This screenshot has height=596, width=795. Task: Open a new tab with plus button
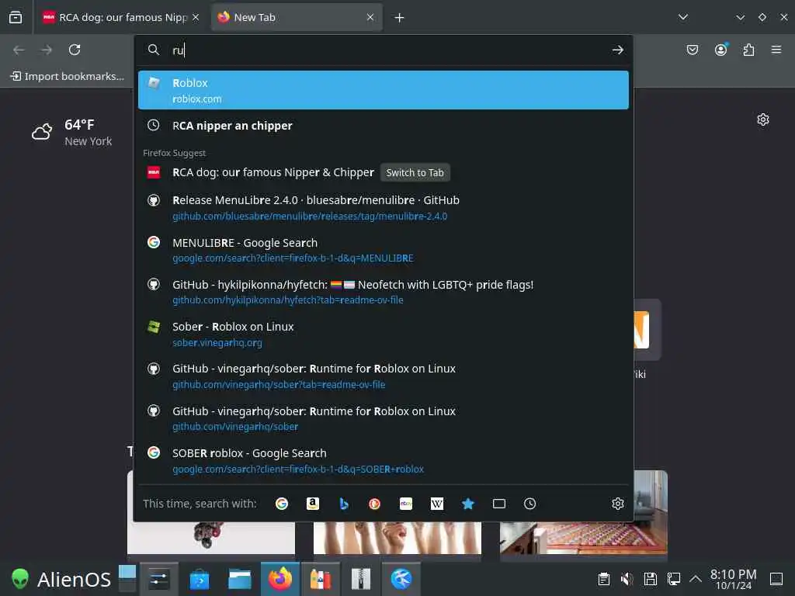400,18
